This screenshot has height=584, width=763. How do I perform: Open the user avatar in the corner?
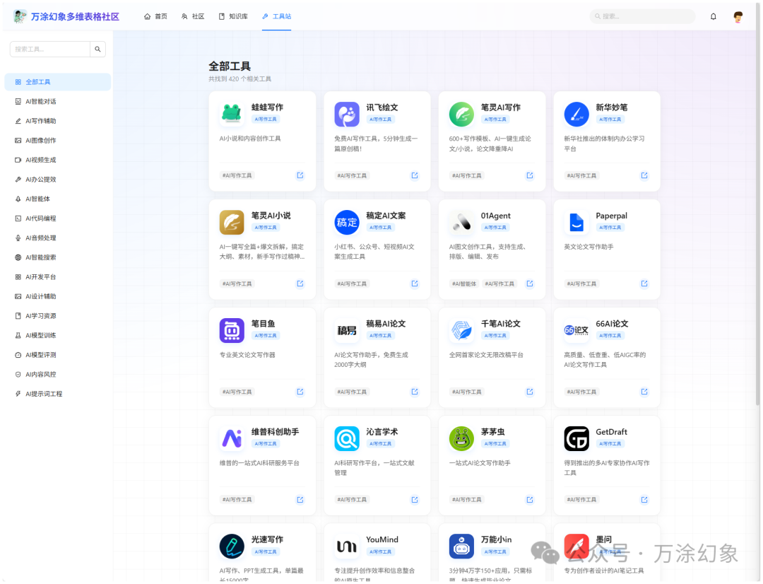(x=738, y=16)
